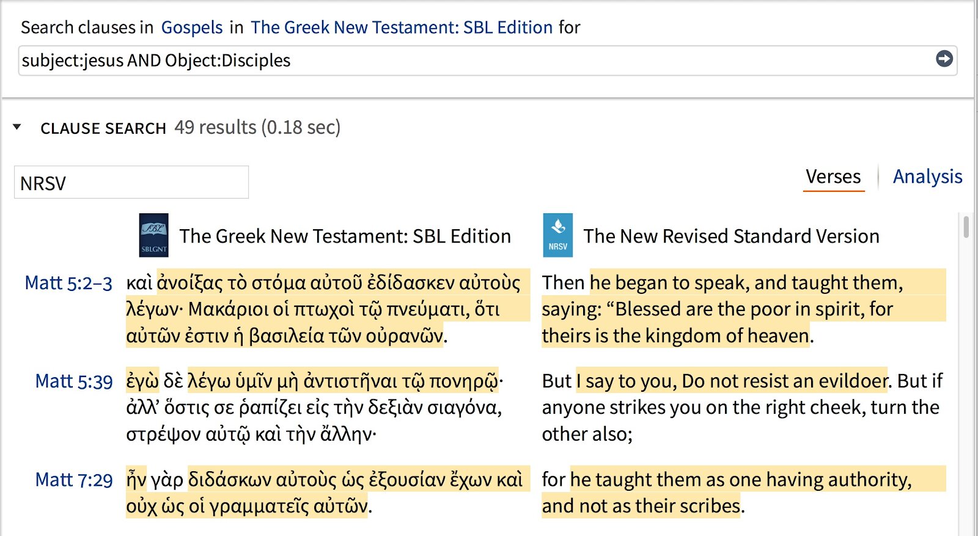Click the SBLGNT book cover icon

[x=153, y=235]
